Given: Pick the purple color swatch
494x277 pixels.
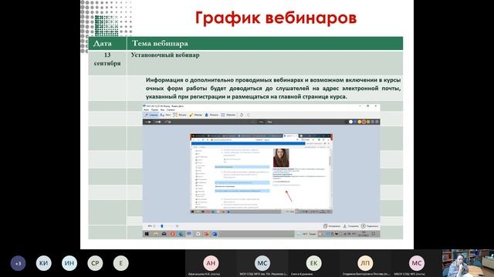Looking at the screenshot, I should point(373,122).
